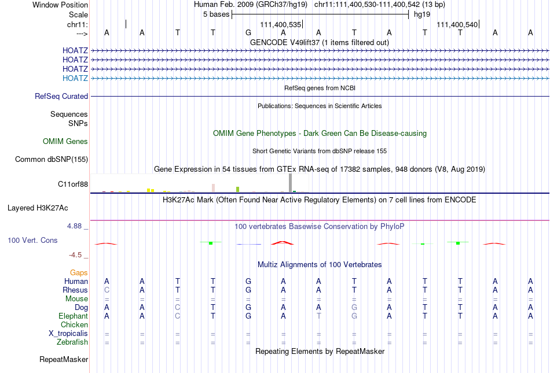Click the faded C in the Dog row
This screenshot has height=373, width=550.
pos(178,308)
